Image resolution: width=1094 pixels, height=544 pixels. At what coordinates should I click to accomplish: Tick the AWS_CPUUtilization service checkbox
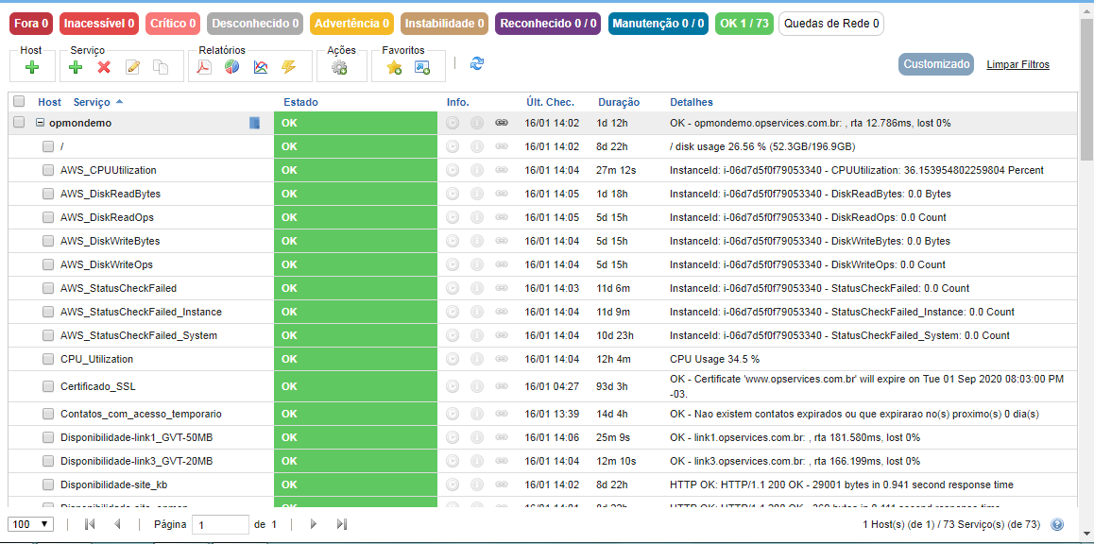[x=48, y=170]
